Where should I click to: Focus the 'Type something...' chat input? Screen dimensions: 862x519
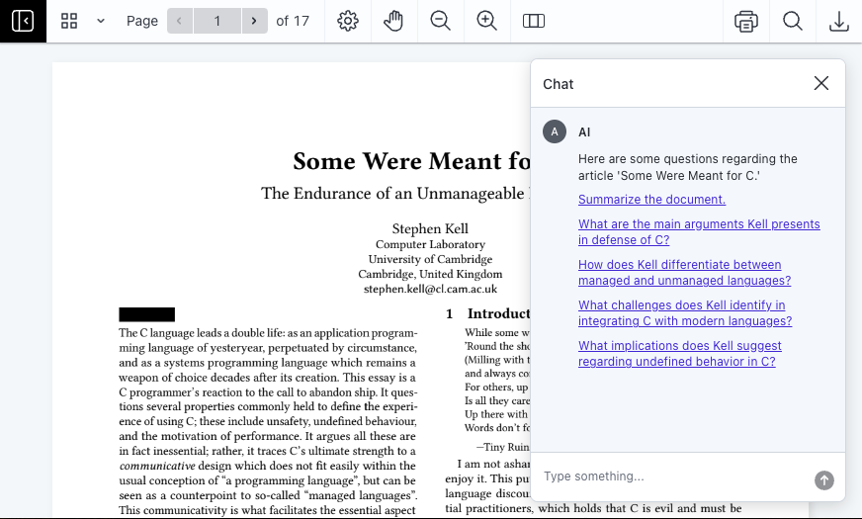tap(673, 476)
